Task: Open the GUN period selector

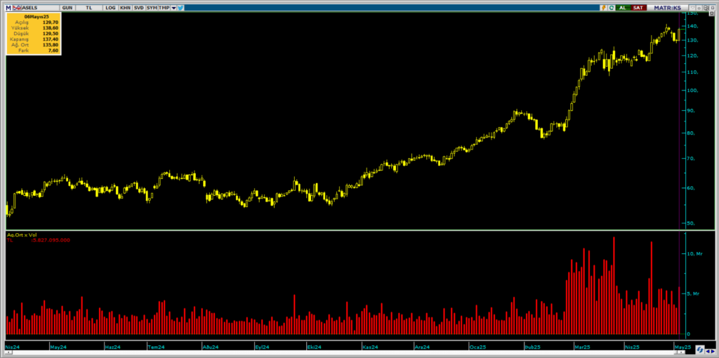Action: (67, 7)
